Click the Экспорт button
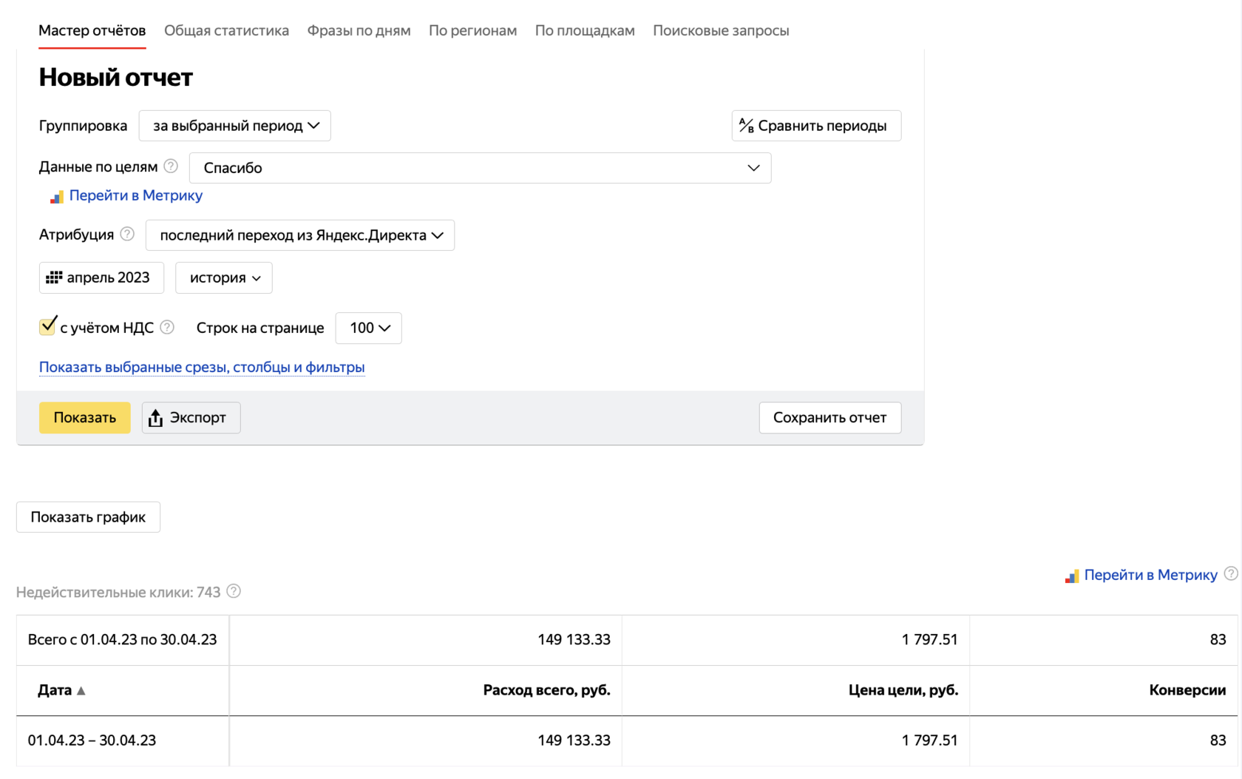 pos(191,418)
